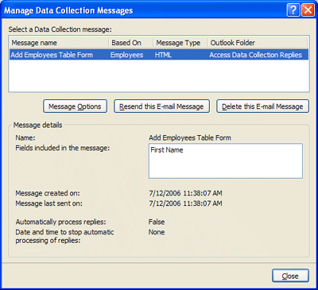Click Message created on date value
This screenshot has width=318, height=290.
click(x=185, y=193)
